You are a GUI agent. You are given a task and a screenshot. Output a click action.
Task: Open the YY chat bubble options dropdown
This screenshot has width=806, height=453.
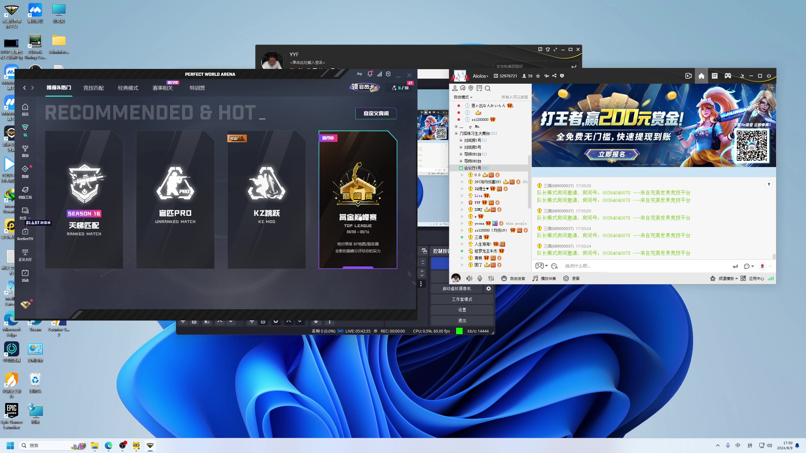point(749,266)
